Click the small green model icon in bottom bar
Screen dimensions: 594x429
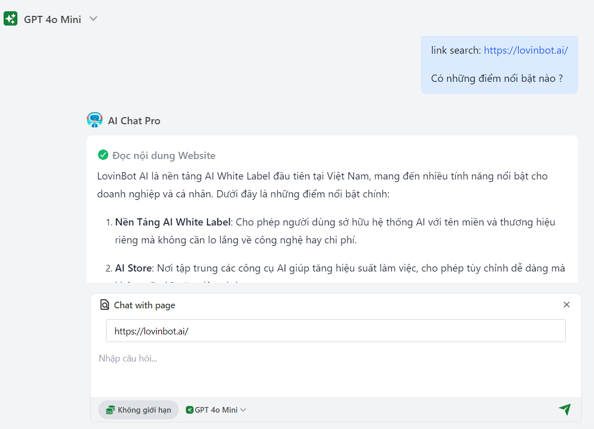pos(189,410)
